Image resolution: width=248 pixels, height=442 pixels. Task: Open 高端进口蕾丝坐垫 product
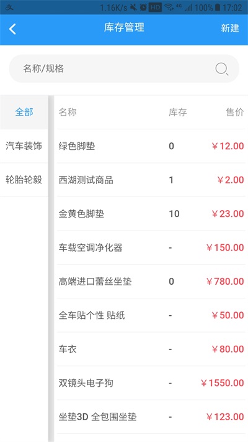click(x=151, y=282)
